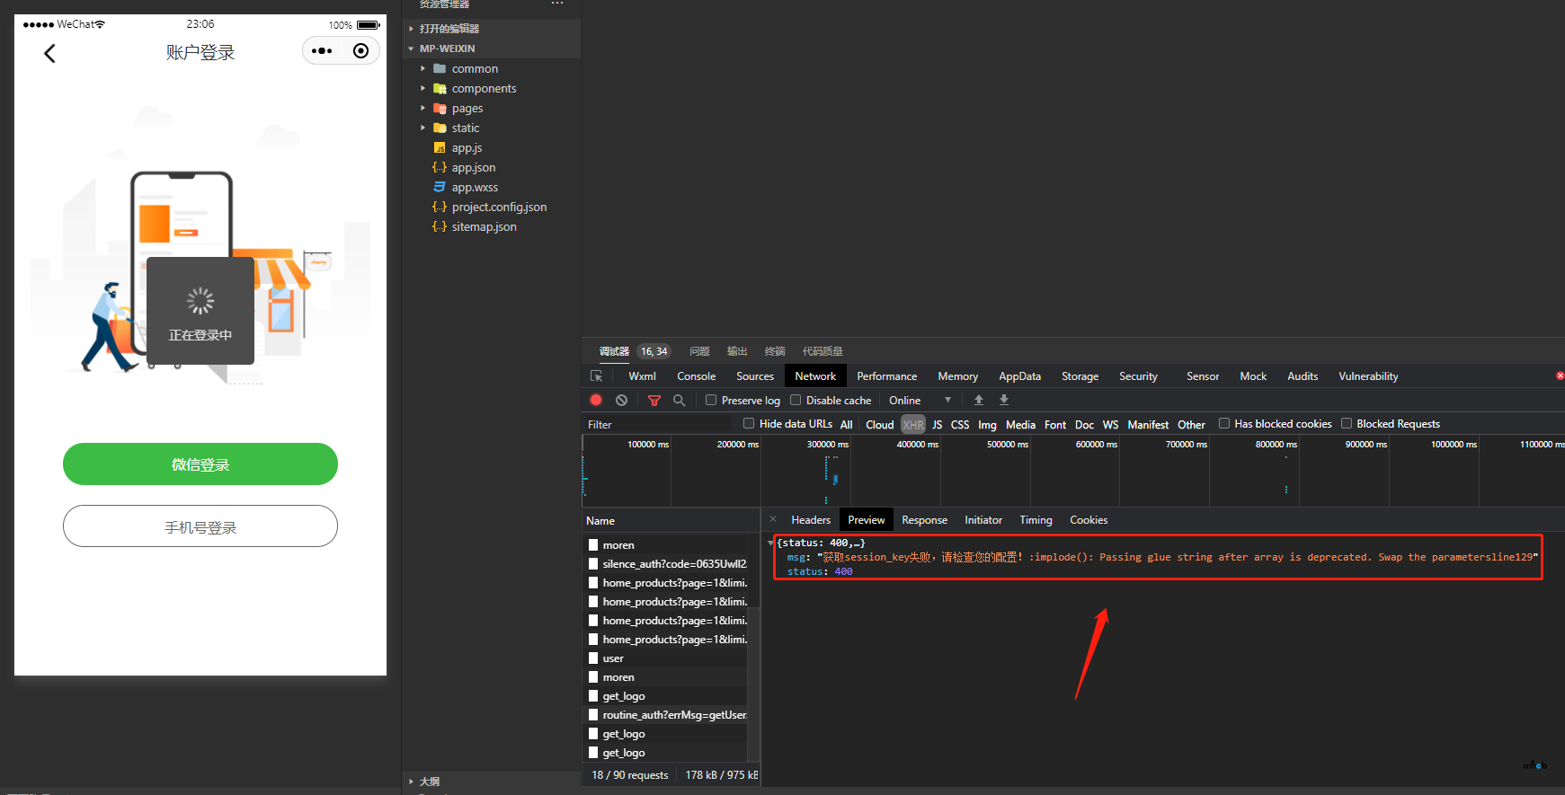Image resolution: width=1565 pixels, height=795 pixels.
Task: Tap the 手机号登录 button
Action: click(200, 526)
